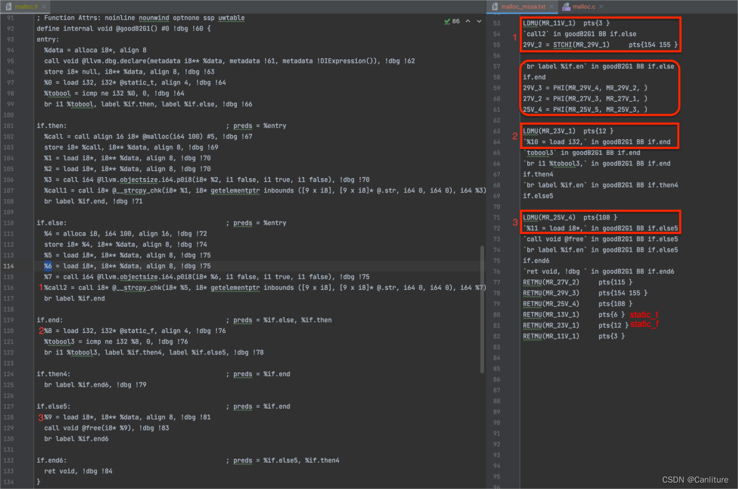Screen dimensions: 738x489
Task: Click '; Function Attrs: noinline' comment line
Action: [x=140, y=18]
